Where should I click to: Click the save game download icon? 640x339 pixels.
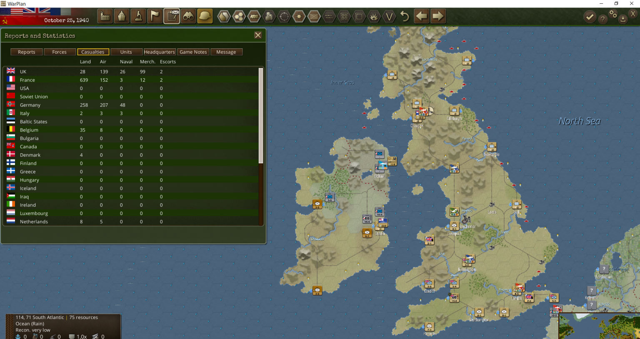623,19
